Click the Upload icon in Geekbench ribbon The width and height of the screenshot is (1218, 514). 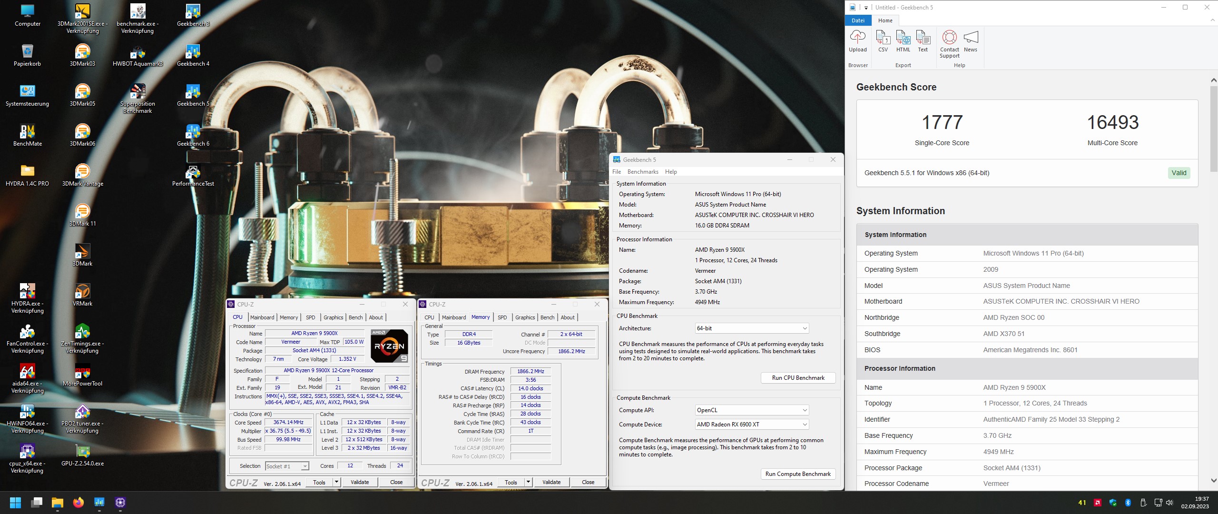(x=857, y=41)
